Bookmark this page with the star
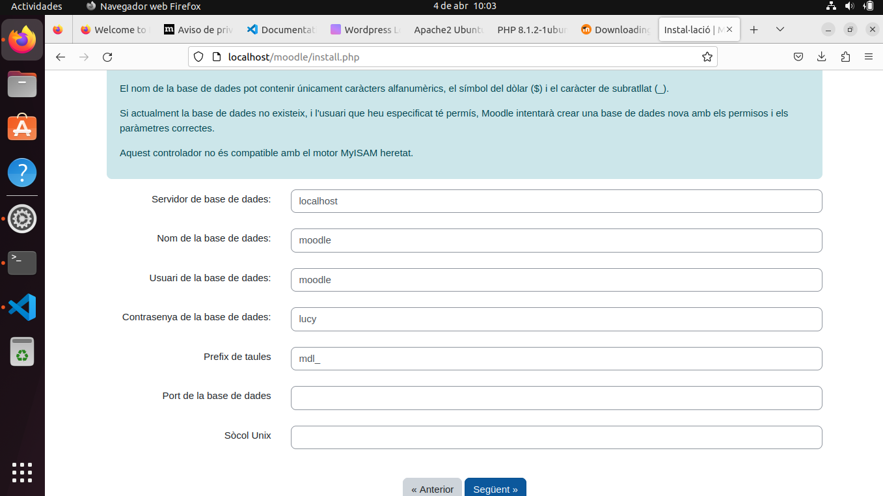883x496 pixels. (x=707, y=57)
